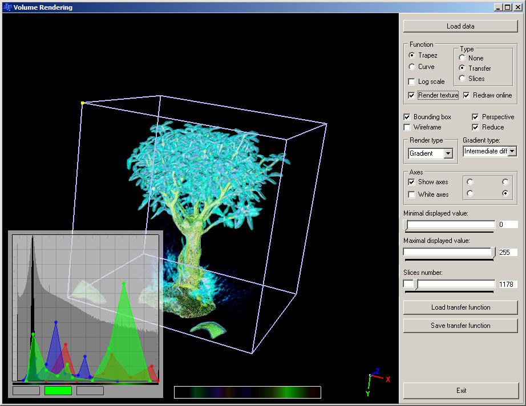526x406 pixels.
Task: Enable the Log scale checkbox
Action: [x=411, y=82]
